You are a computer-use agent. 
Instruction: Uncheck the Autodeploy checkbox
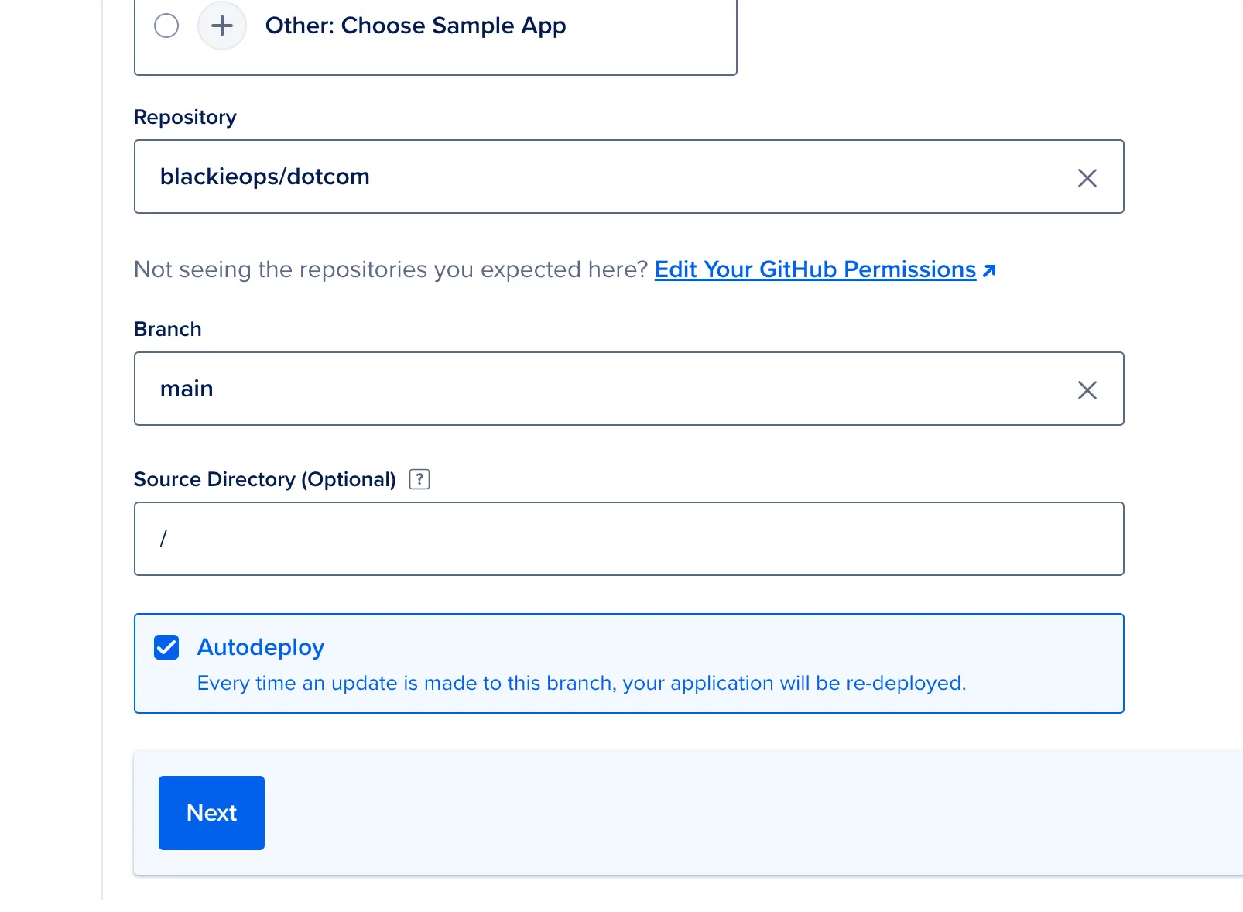tap(166, 647)
